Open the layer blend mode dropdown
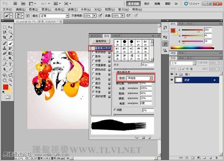This screenshot has width=224, height=161. (x=183, y=63)
